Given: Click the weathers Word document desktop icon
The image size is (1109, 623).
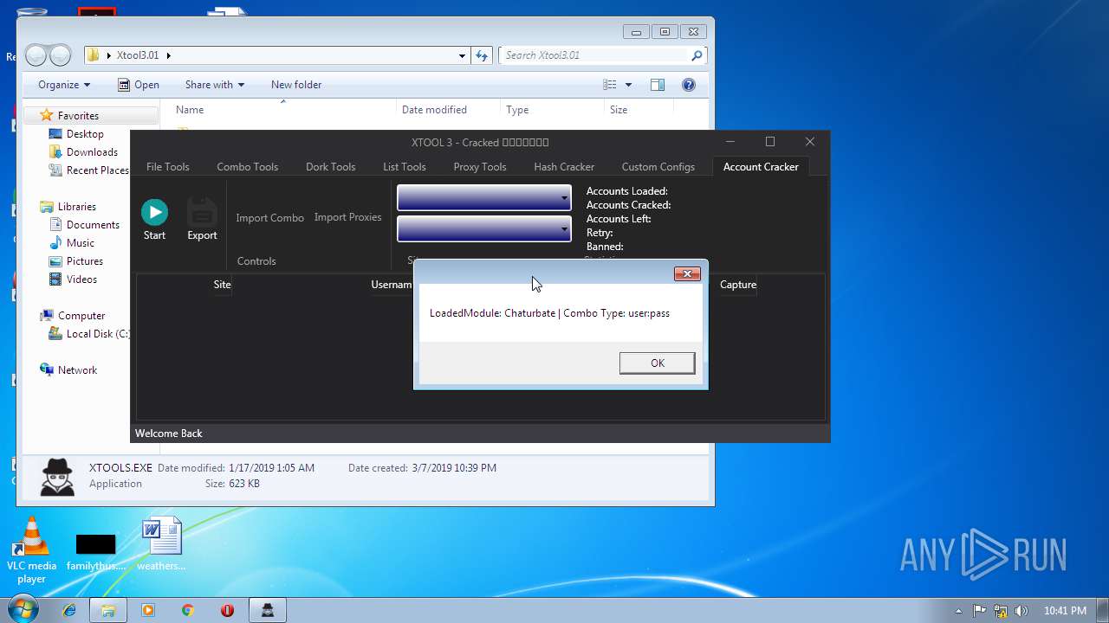Looking at the screenshot, I should pos(161,543).
